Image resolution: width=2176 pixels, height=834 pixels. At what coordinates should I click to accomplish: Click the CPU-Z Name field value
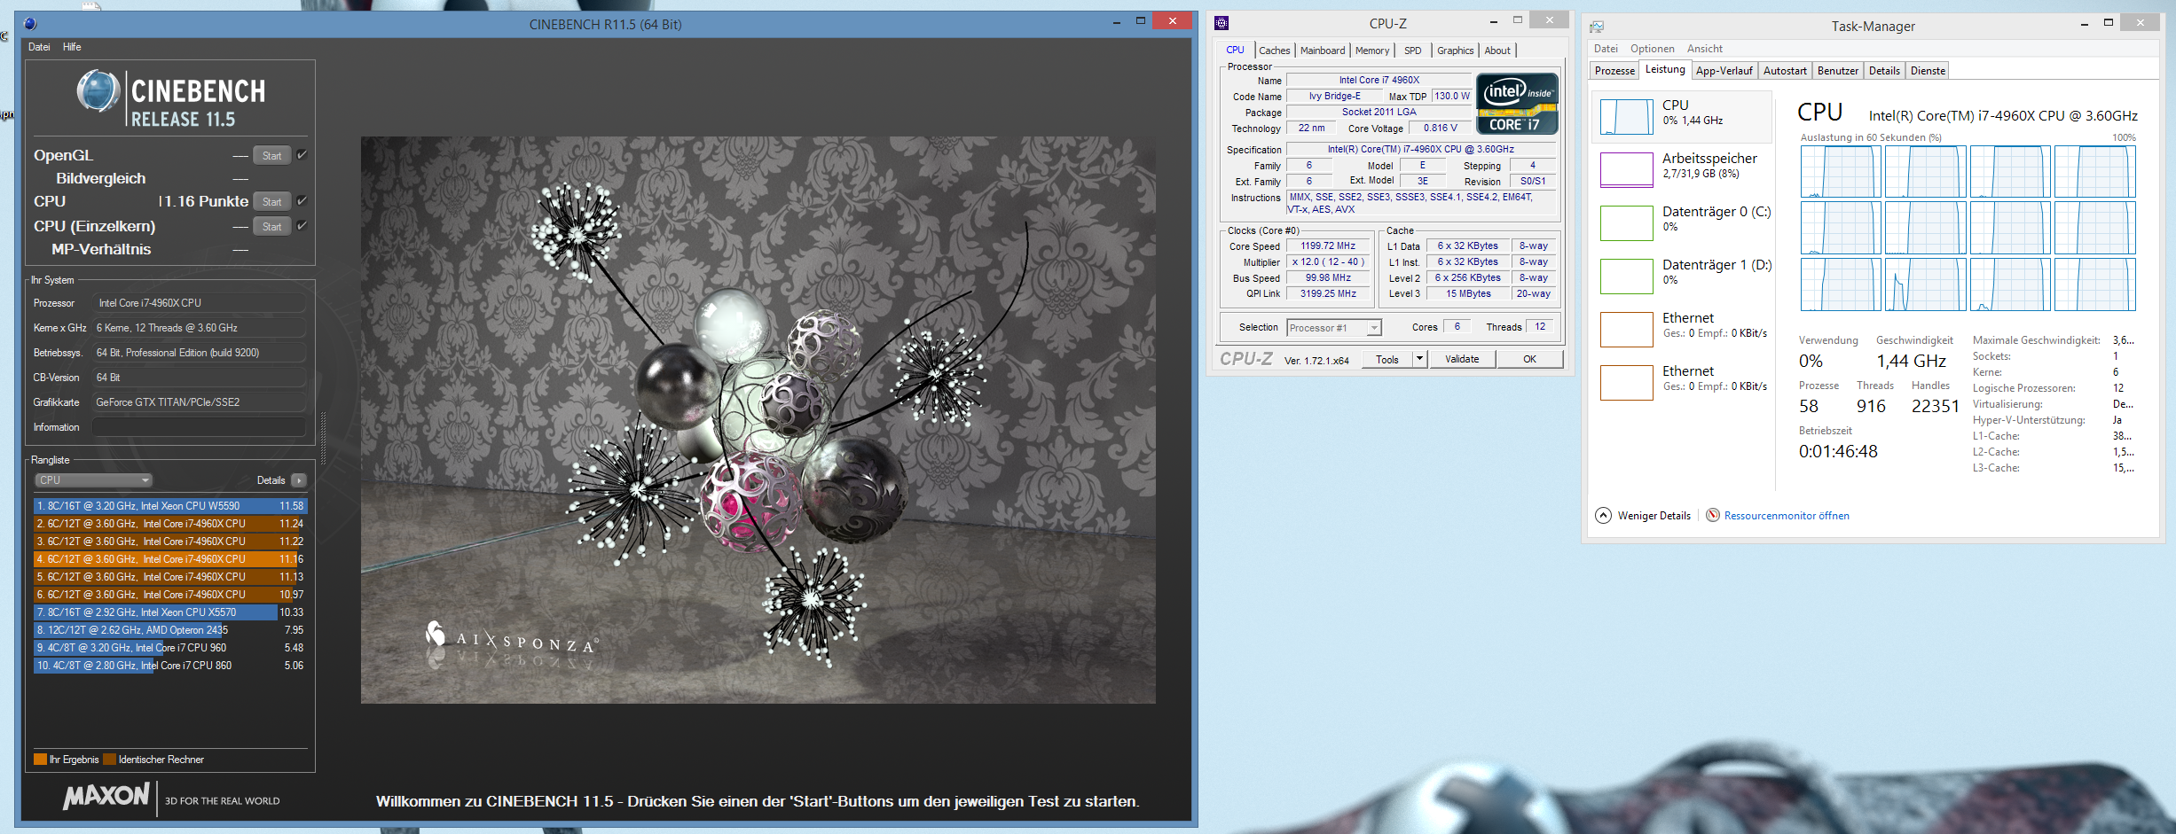(1379, 81)
